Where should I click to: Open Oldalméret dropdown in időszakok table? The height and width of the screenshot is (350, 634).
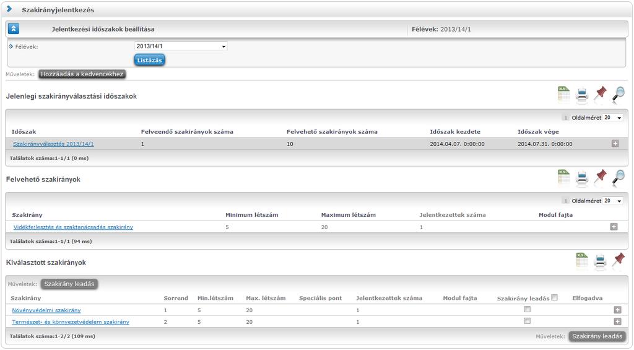(612, 118)
